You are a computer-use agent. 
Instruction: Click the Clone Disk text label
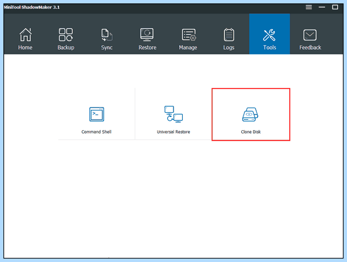(x=251, y=132)
